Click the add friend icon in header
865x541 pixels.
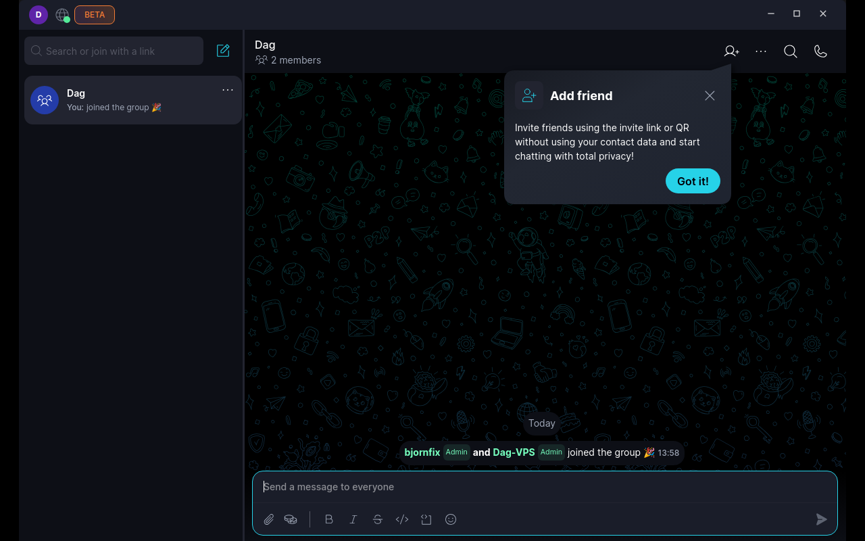click(731, 51)
